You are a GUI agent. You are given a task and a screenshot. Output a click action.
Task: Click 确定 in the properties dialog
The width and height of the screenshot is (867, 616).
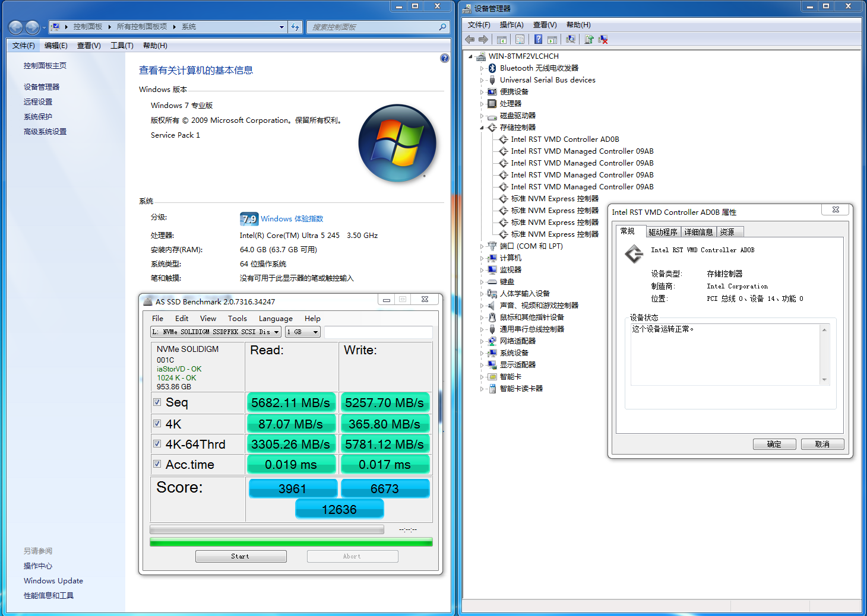(774, 444)
